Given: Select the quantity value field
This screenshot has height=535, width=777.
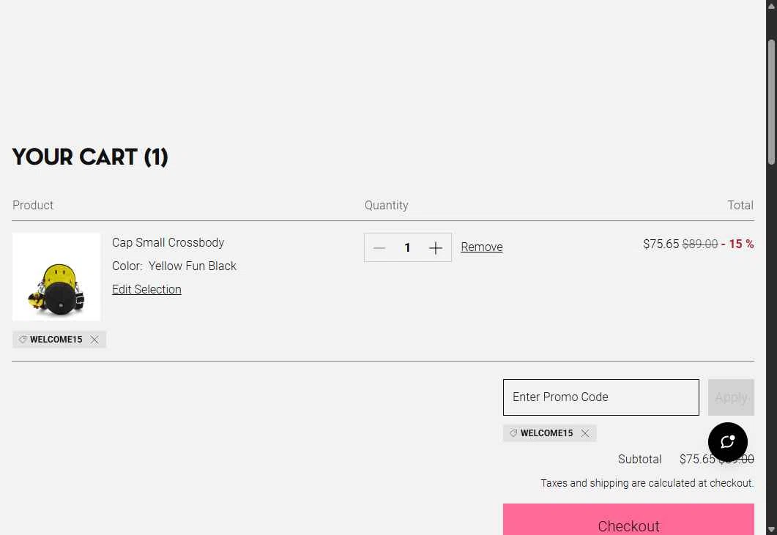Looking at the screenshot, I should (x=407, y=248).
